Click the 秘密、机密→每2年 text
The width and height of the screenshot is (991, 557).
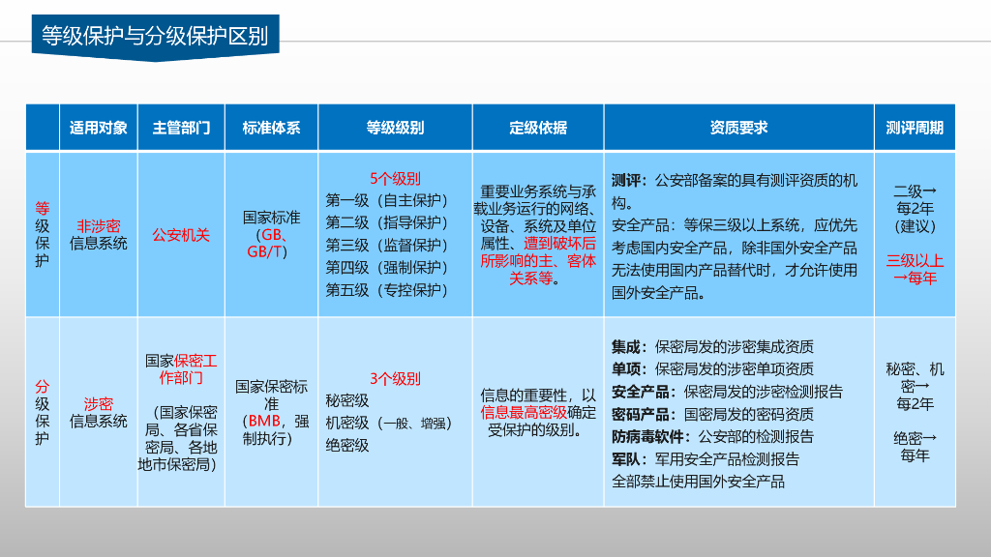pos(915,387)
